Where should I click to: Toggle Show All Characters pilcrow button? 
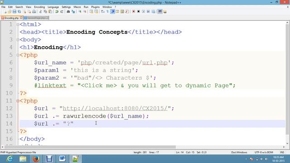tap(107, 12)
